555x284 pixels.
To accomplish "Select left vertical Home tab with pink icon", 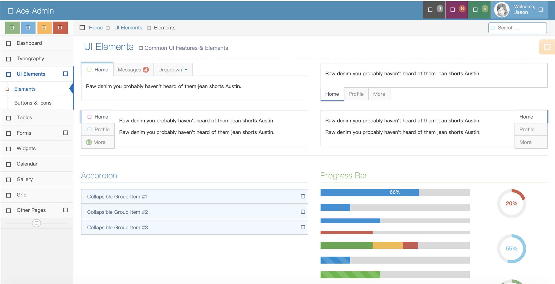I will coord(98,117).
